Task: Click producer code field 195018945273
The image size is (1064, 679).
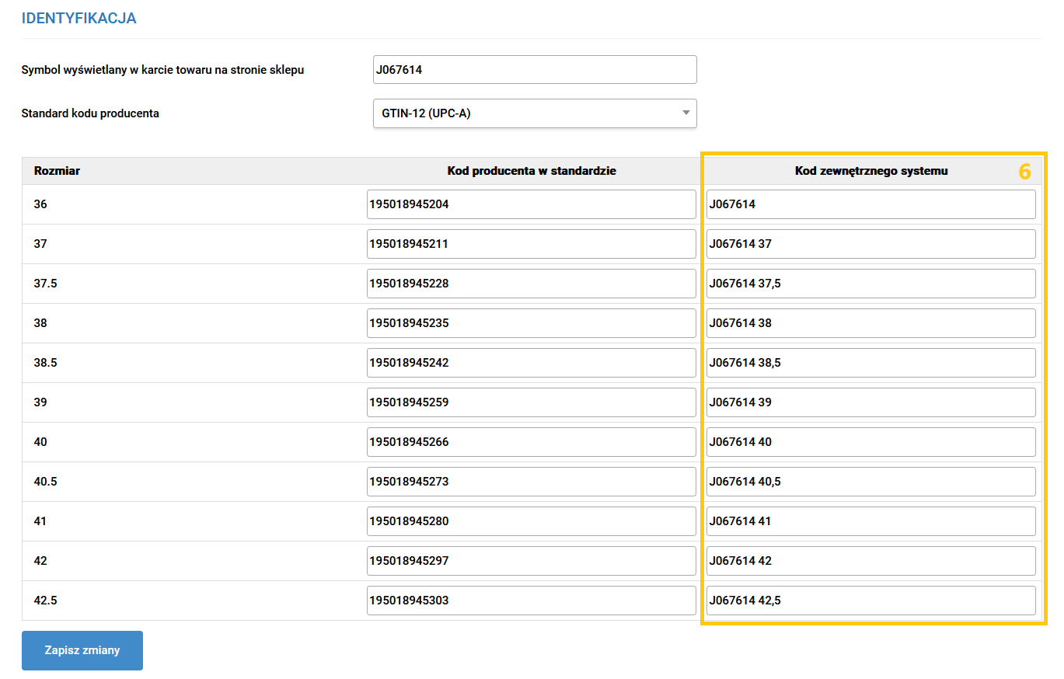Action: (531, 482)
